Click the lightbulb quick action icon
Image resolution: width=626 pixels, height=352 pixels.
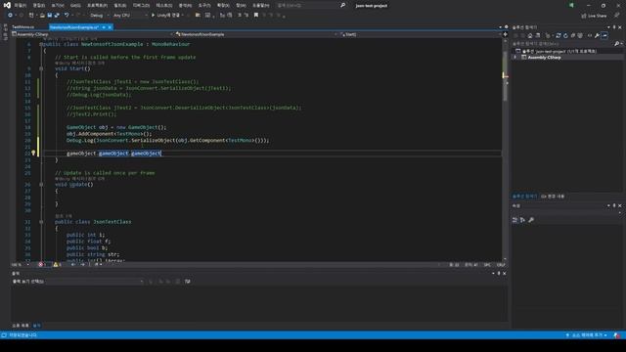pos(33,154)
